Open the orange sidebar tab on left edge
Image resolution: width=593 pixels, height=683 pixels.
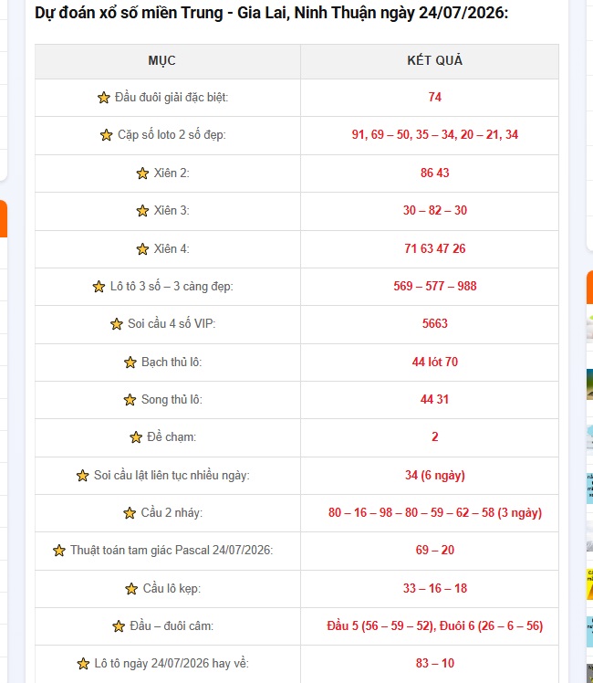coord(4,218)
